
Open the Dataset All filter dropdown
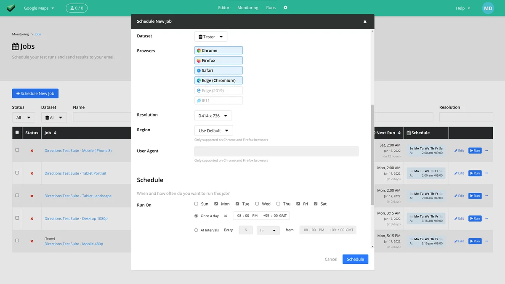(54, 117)
